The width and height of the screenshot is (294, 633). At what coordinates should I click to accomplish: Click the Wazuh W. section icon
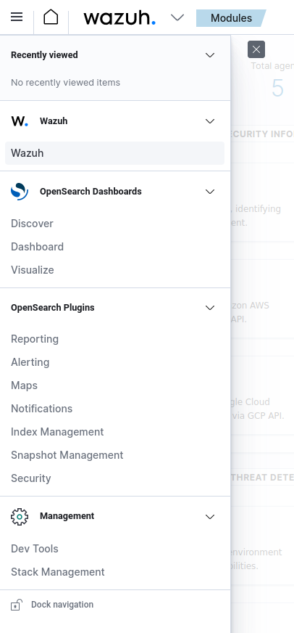point(20,121)
